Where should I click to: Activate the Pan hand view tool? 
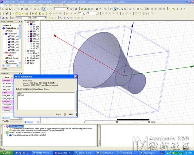111,9
